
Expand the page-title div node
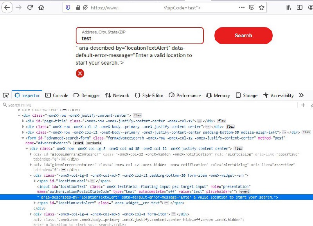pos(23,121)
